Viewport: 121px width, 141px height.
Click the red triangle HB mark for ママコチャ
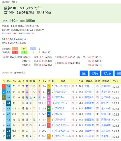[19, 97]
